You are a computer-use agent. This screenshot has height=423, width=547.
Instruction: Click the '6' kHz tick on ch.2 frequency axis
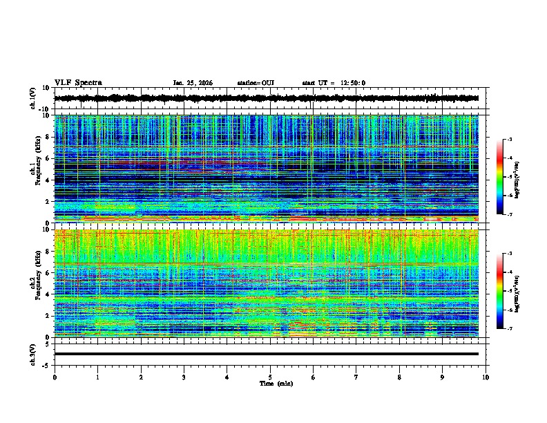coord(48,273)
